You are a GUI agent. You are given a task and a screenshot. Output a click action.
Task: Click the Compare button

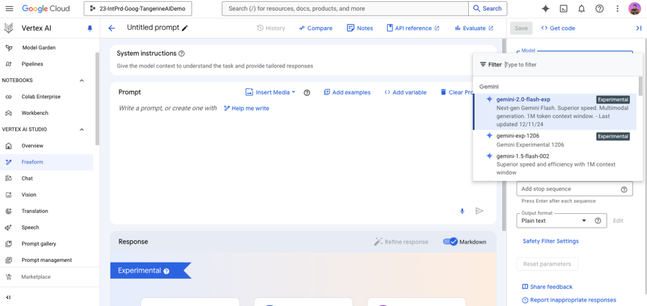(316, 28)
